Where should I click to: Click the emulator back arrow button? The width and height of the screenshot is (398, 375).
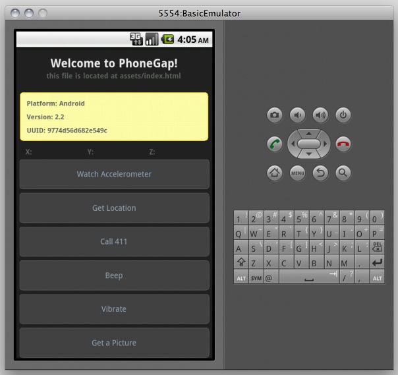pyautogui.click(x=320, y=173)
